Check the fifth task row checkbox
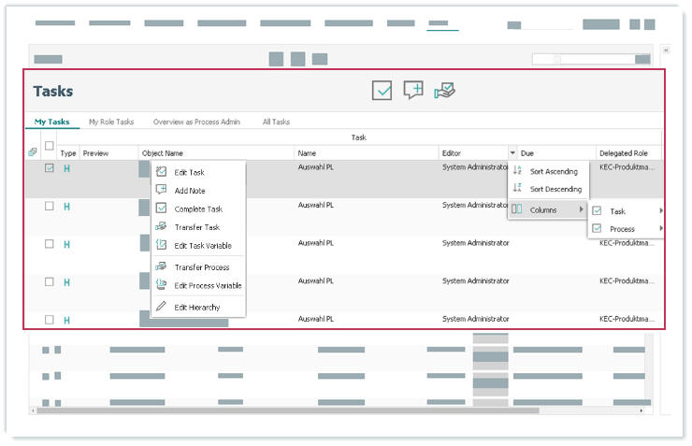Image resolution: width=692 pixels, height=446 pixels. [x=50, y=320]
